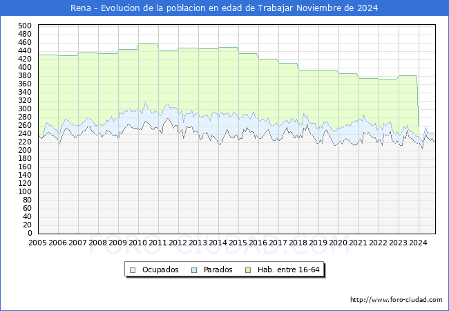
Task: Click the chart title text Rena
Action: pos(81,8)
